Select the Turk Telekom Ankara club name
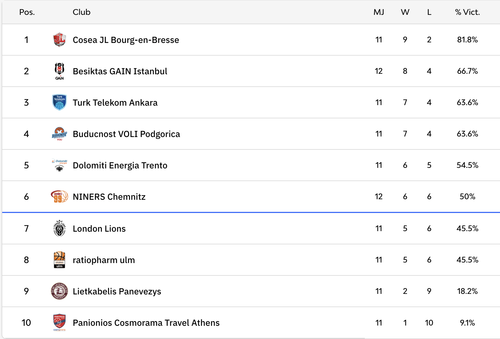 tap(115, 103)
